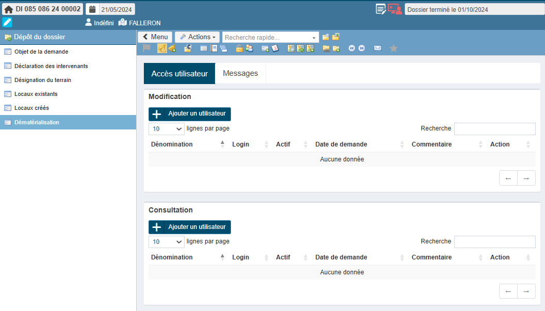Open lines-per-page dropdown in Modification section
Image resolution: width=545 pixels, height=311 pixels.
(x=167, y=129)
